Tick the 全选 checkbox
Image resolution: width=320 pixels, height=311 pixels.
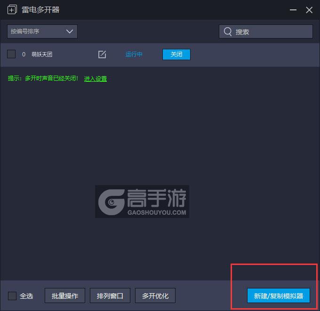click(x=12, y=295)
